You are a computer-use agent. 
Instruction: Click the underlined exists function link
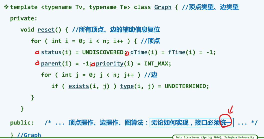point(79,86)
